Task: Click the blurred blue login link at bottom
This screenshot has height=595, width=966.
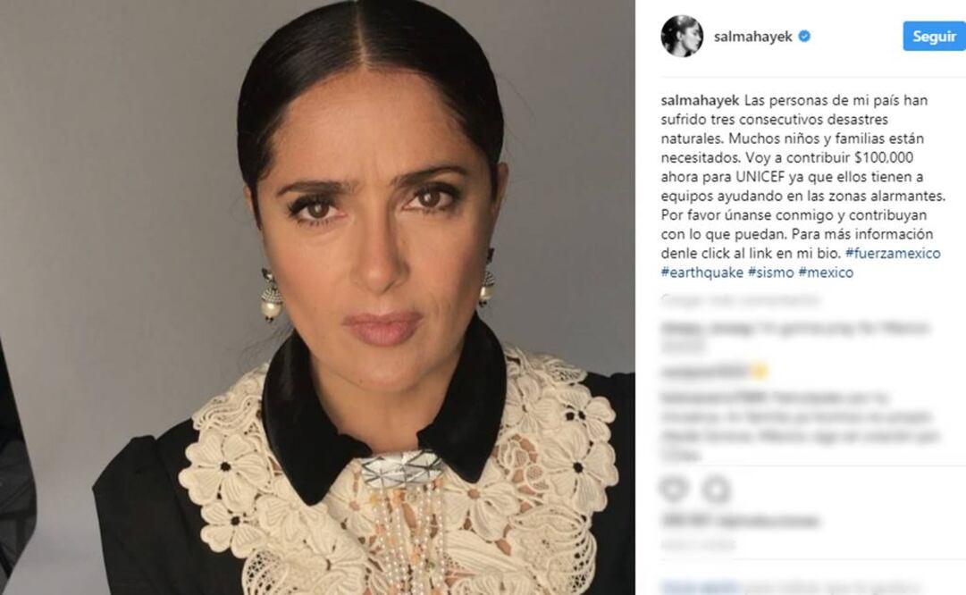Action: tap(701, 587)
